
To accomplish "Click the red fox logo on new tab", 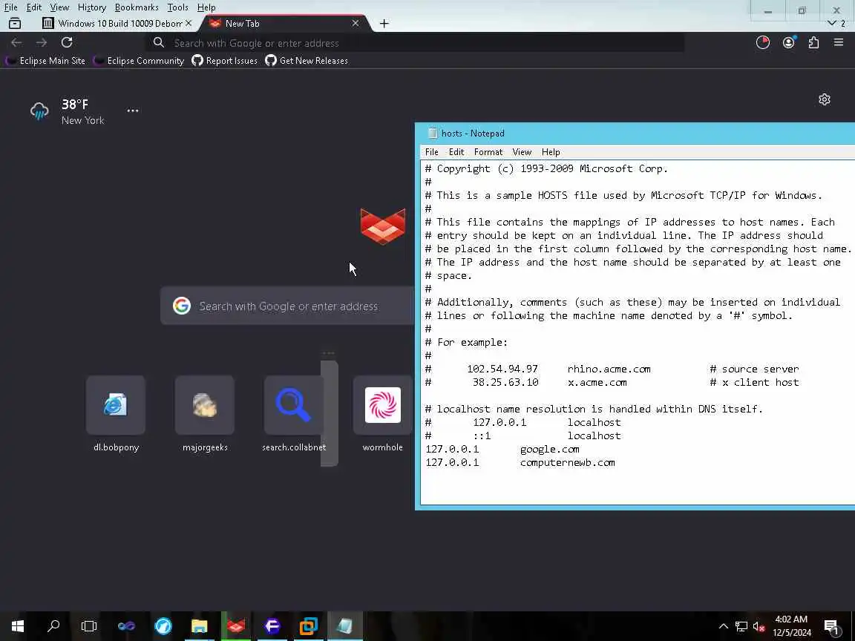I will (x=383, y=226).
